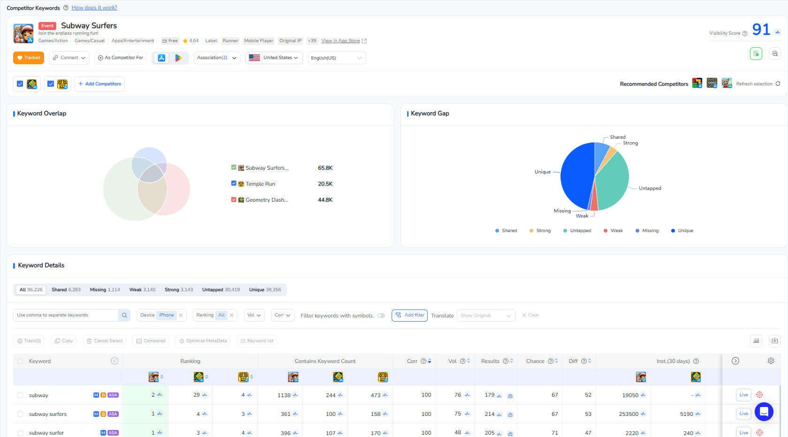
Task: Select the Apple App Store platform icon
Action: pos(161,58)
